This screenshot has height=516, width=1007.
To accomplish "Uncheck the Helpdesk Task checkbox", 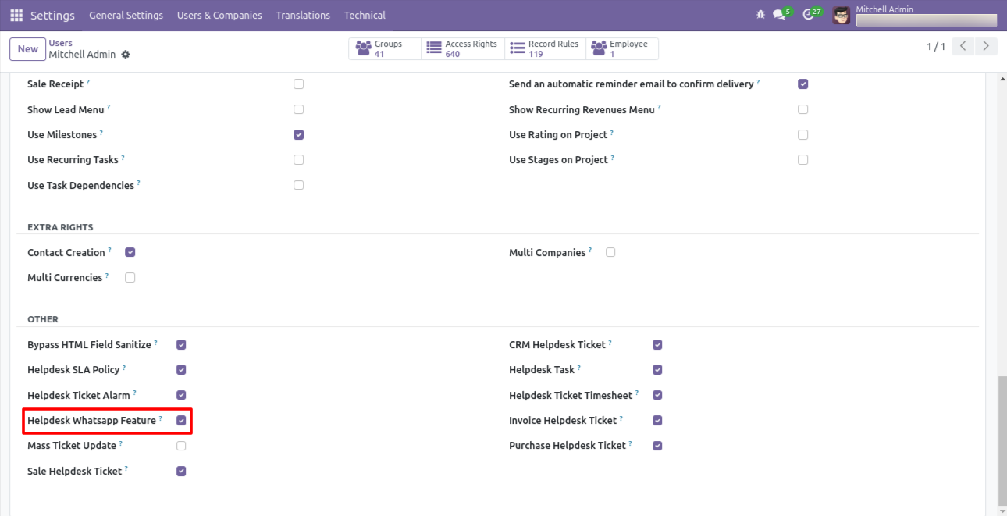I will click(x=657, y=370).
